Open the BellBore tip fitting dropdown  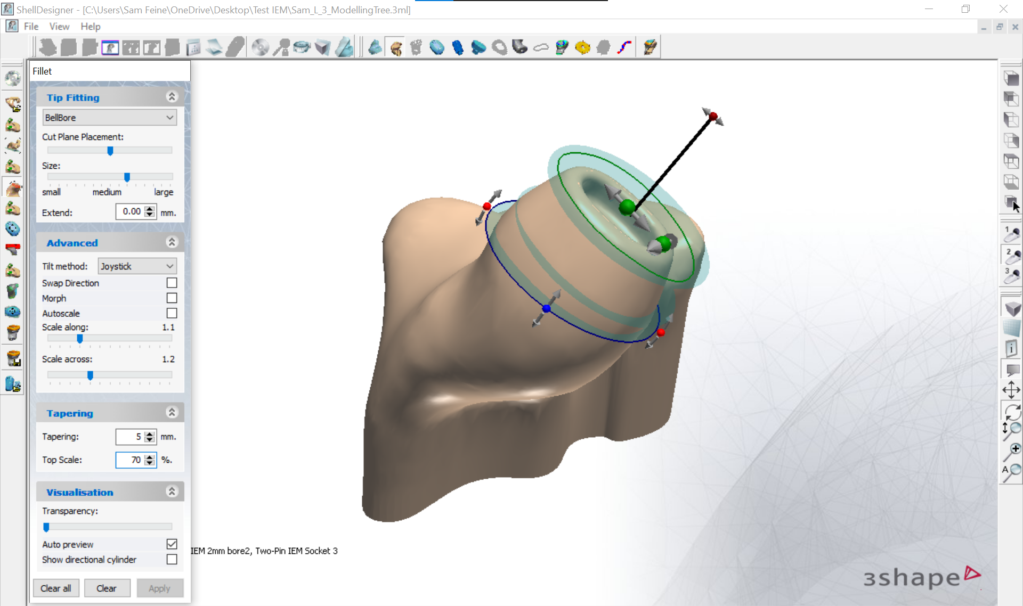point(109,118)
